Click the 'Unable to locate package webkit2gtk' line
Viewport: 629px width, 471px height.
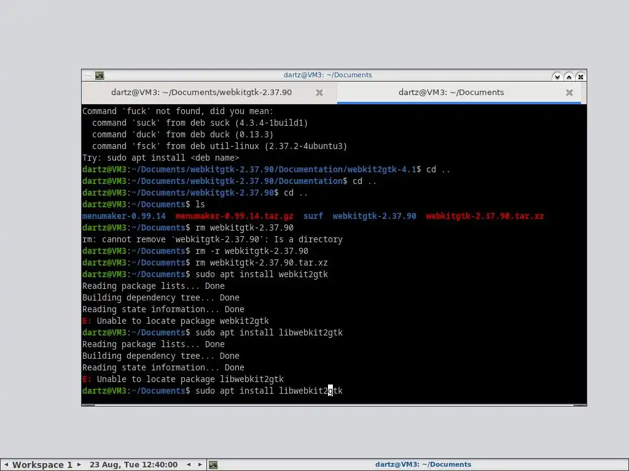click(176, 321)
